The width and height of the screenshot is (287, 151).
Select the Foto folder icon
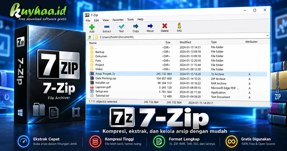(x=92, y=61)
